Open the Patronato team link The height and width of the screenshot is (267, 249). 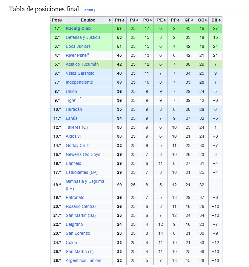75,197
